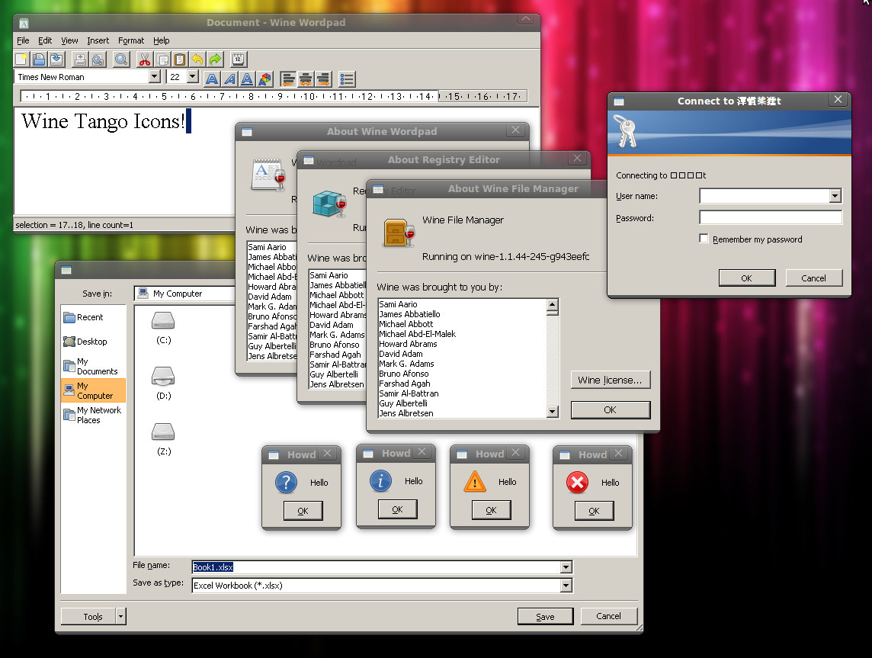This screenshot has height=658, width=872.
Task: Expand the Save as type dropdown
Action: pyautogui.click(x=566, y=586)
